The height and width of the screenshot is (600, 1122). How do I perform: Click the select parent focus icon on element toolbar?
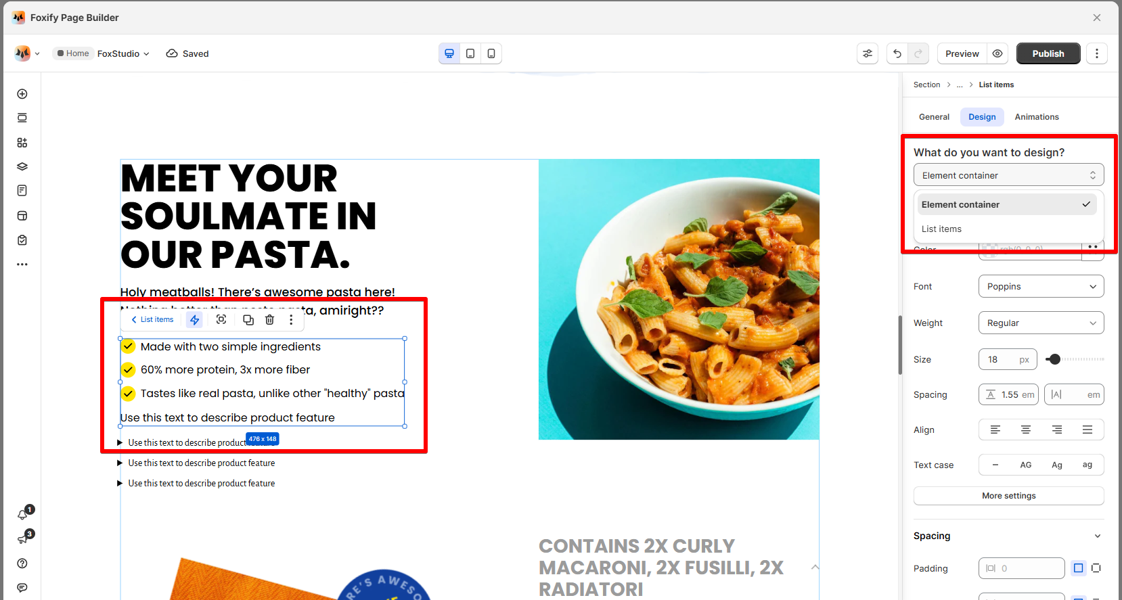[221, 319]
